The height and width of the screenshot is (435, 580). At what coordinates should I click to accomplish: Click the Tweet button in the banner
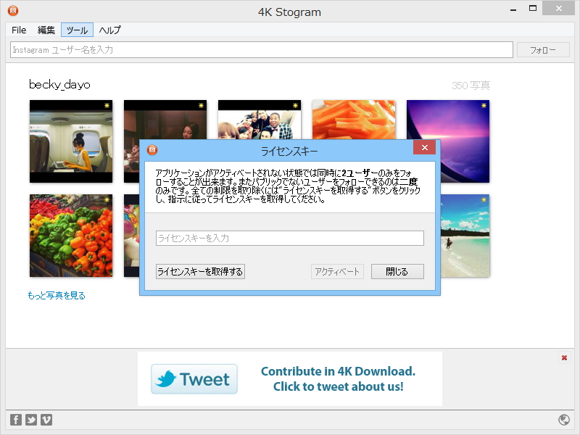tap(194, 378)
